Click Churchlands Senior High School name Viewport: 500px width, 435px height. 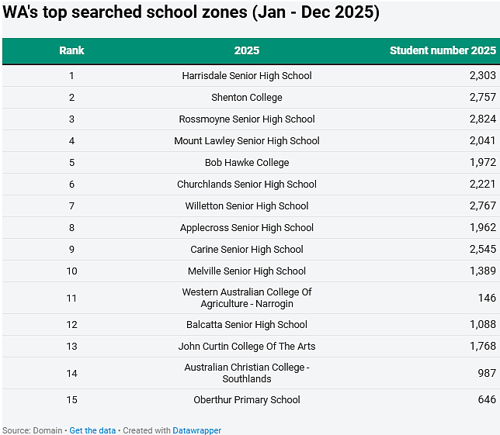(x=247, y=184)
